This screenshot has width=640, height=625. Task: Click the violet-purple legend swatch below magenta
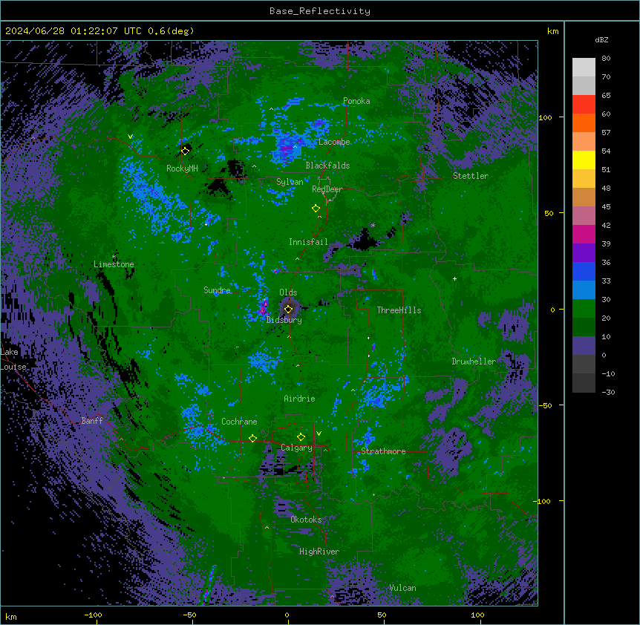point(584,252)
